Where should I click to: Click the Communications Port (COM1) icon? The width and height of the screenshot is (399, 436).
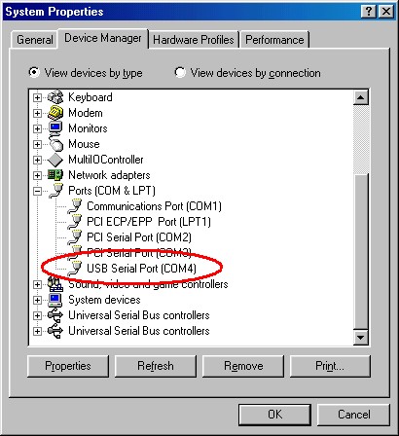(x=75, y=206)
